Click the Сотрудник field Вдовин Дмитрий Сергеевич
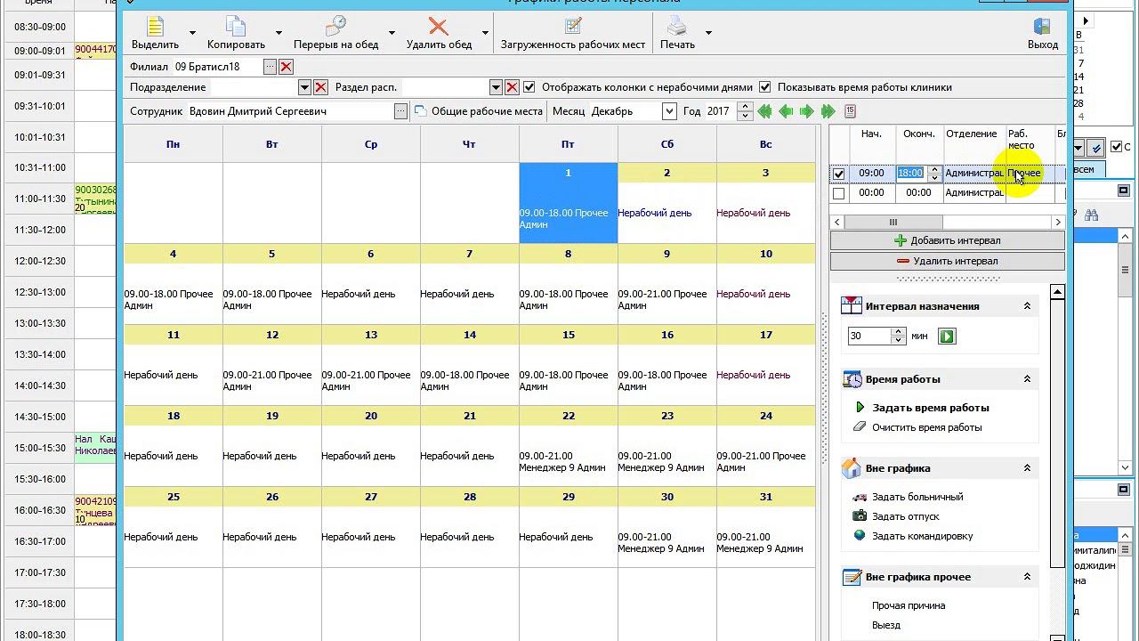 coord(291,111)
